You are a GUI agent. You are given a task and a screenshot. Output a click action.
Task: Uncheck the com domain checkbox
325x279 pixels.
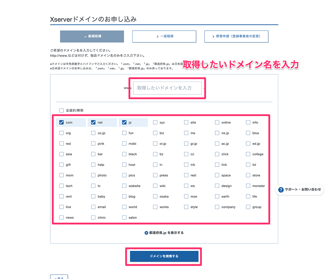pos(61,122)
